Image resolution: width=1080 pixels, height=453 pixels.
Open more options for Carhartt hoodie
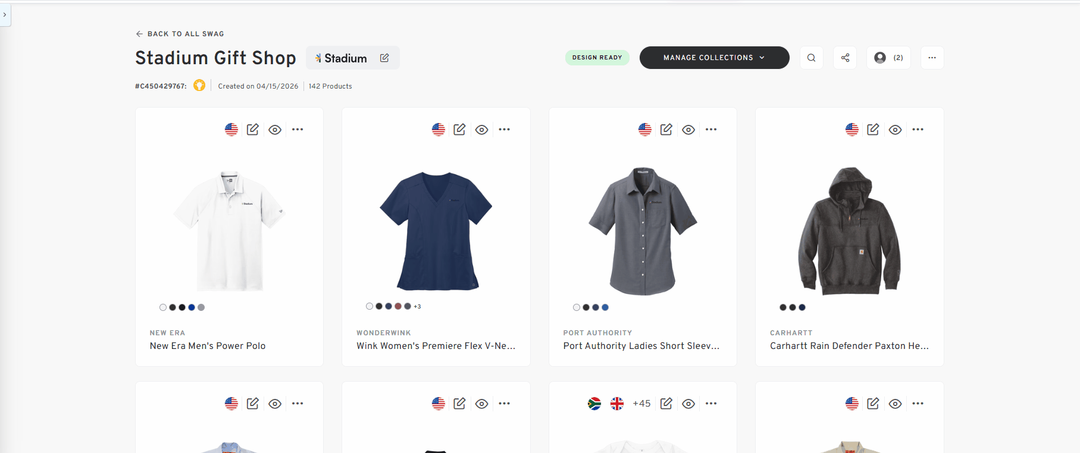point(918,130)
